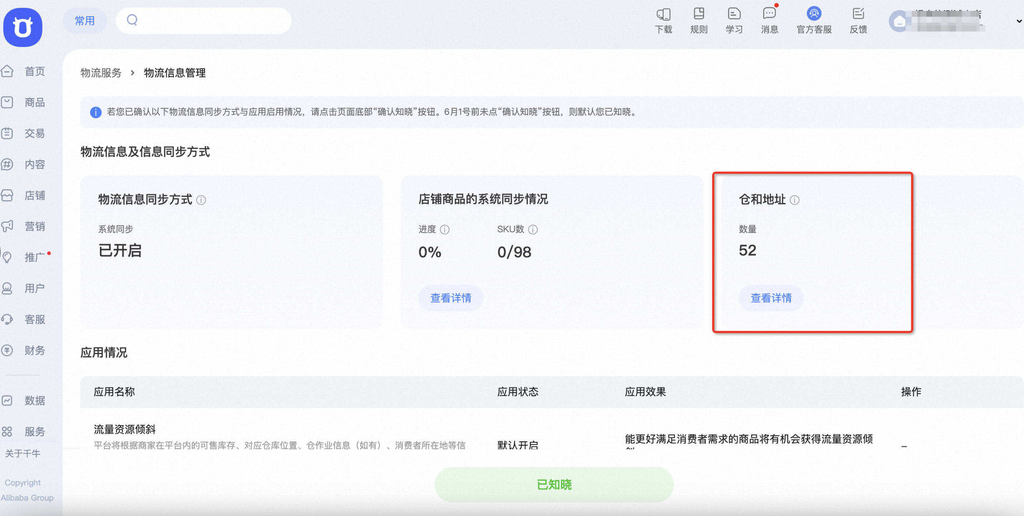Screen dimensions: 1024x516
Task: Click 查看详情 under 仓和地址
Action: point(771,298)
